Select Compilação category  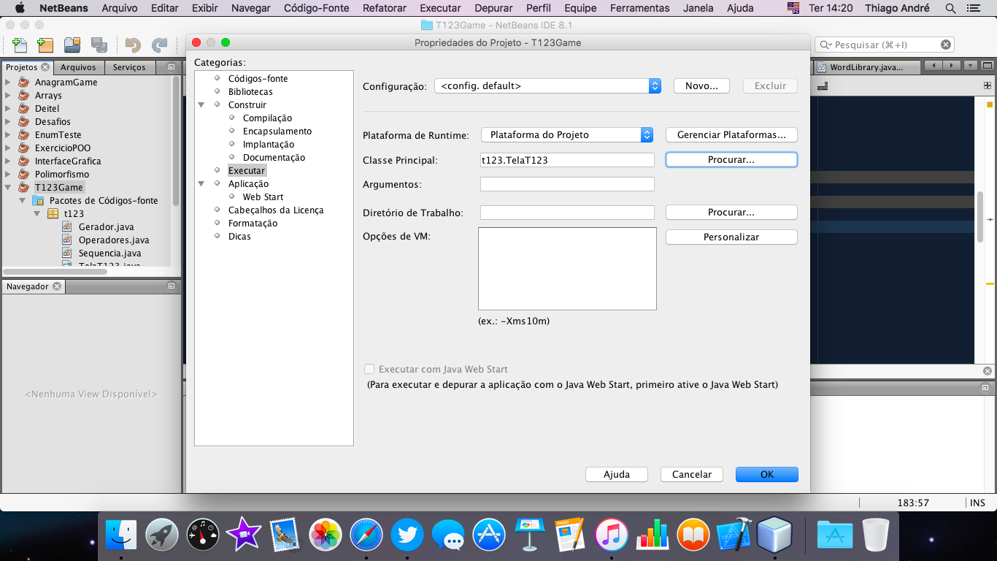[x=267, y=118]
